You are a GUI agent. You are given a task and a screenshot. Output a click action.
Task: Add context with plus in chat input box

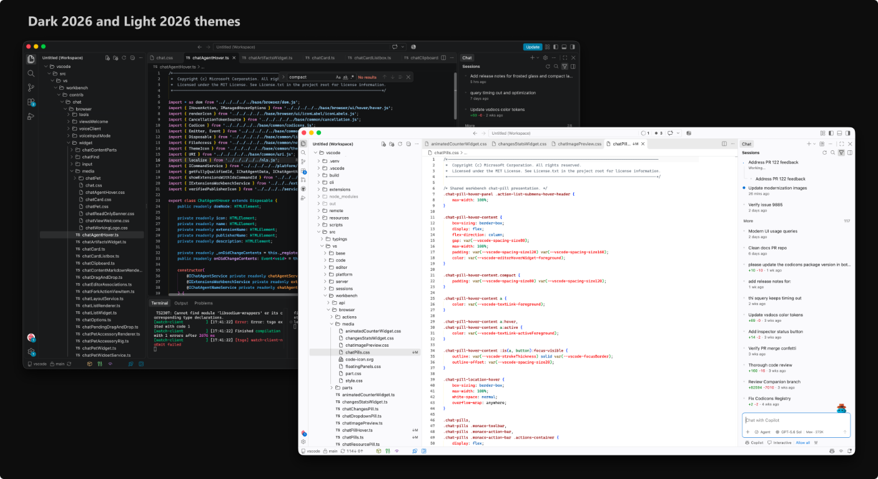tap(747, 432)
